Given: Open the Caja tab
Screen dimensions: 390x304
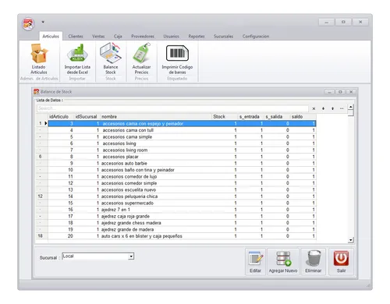Looking at the screenshot, I should pyautogui.click(x=118, y=37).
